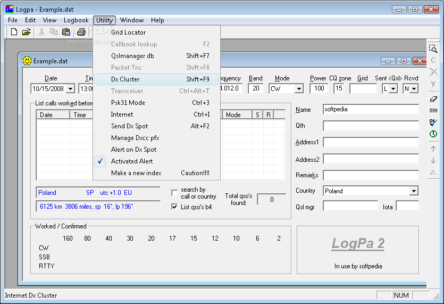Click the Address2 input field

[371, 159]
